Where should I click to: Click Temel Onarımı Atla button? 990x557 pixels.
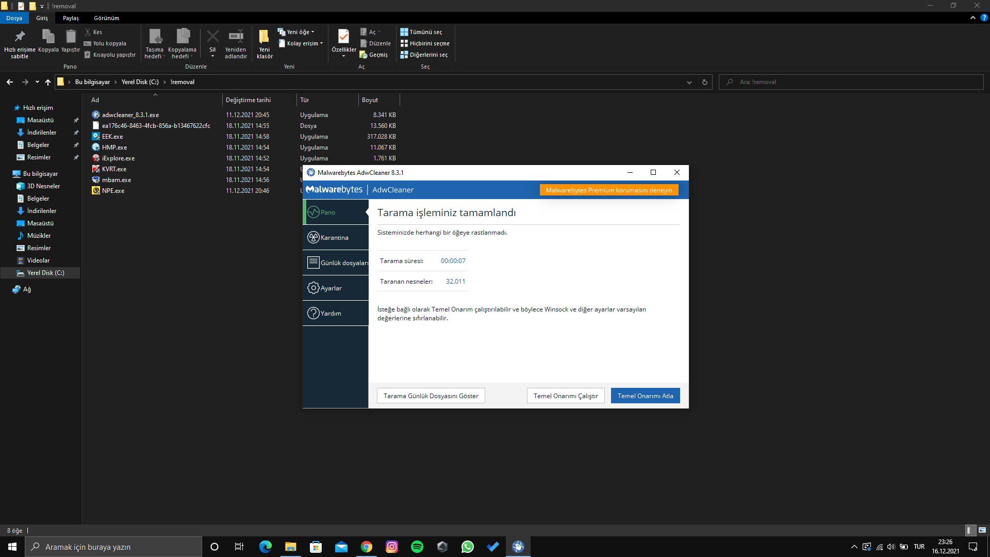645,396
